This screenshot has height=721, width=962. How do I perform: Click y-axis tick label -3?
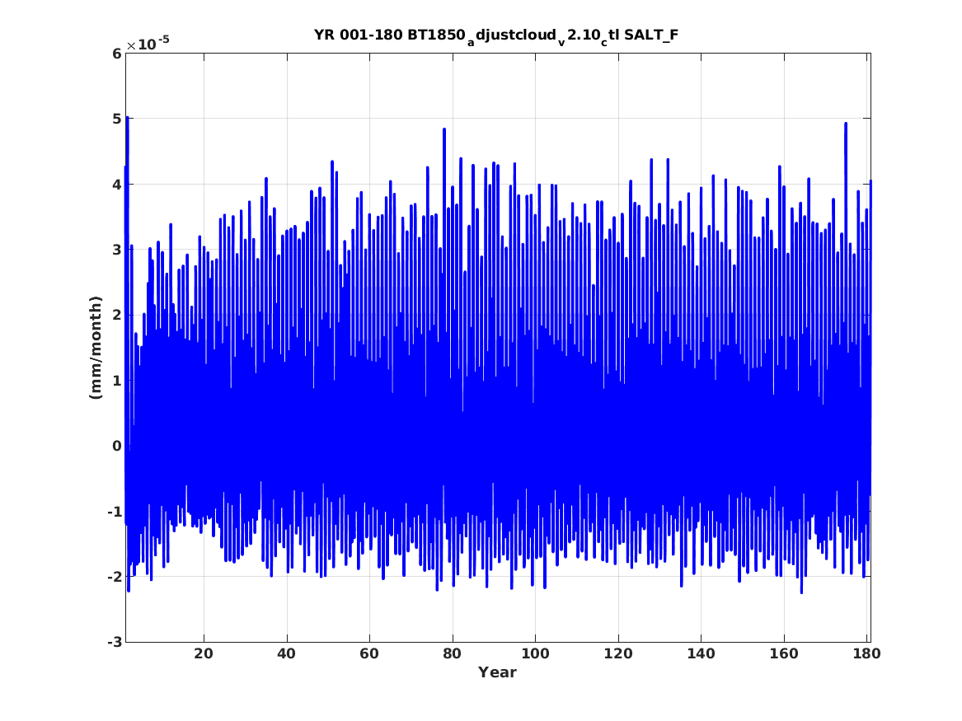pyautogui.click(x=114, y=642)
